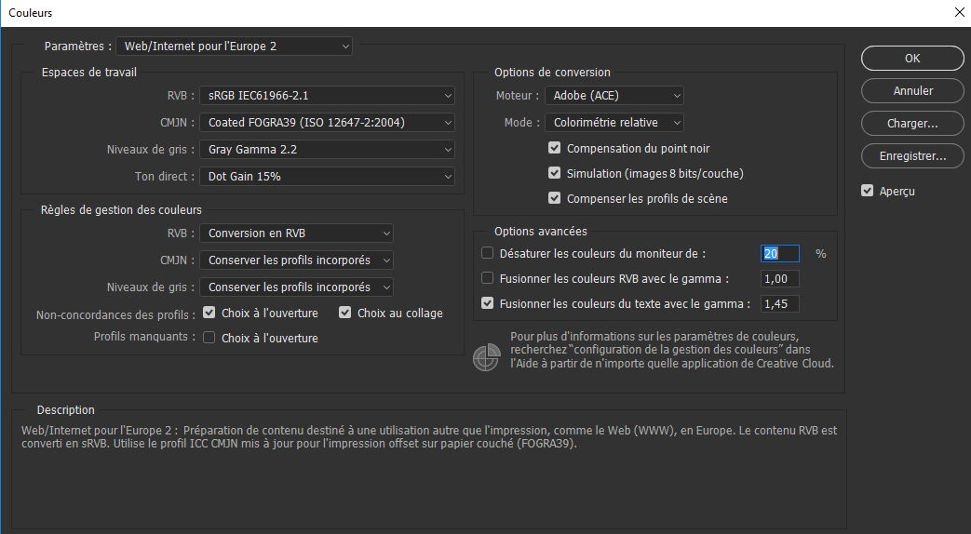
Task: Disable Simulation (images 8 bits/couche) checkbox
Action: pyautogui.click(x=555, y=173)
